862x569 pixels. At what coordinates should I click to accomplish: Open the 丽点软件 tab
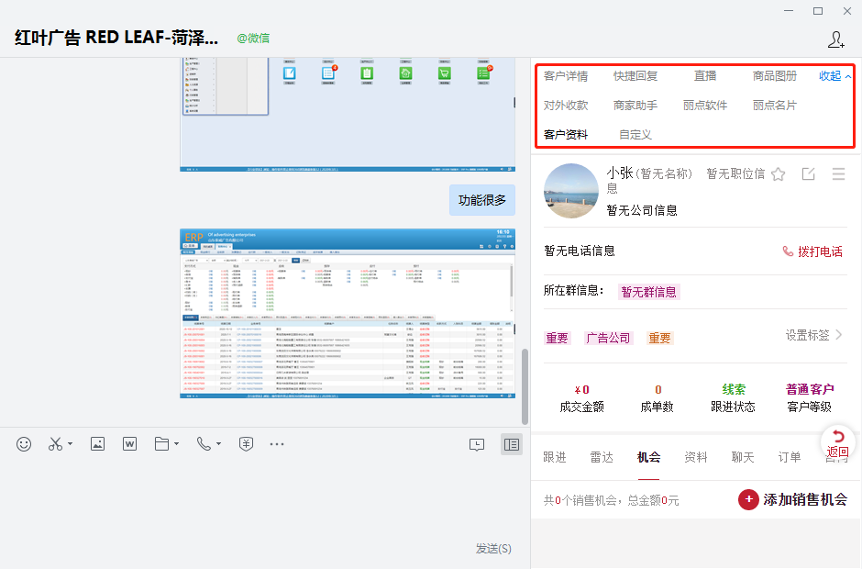click(x=705, y=106)
